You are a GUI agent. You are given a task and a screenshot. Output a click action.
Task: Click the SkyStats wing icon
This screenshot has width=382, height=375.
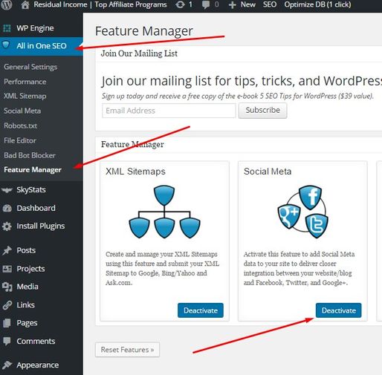pyautogui.click(x=7, y=190)
